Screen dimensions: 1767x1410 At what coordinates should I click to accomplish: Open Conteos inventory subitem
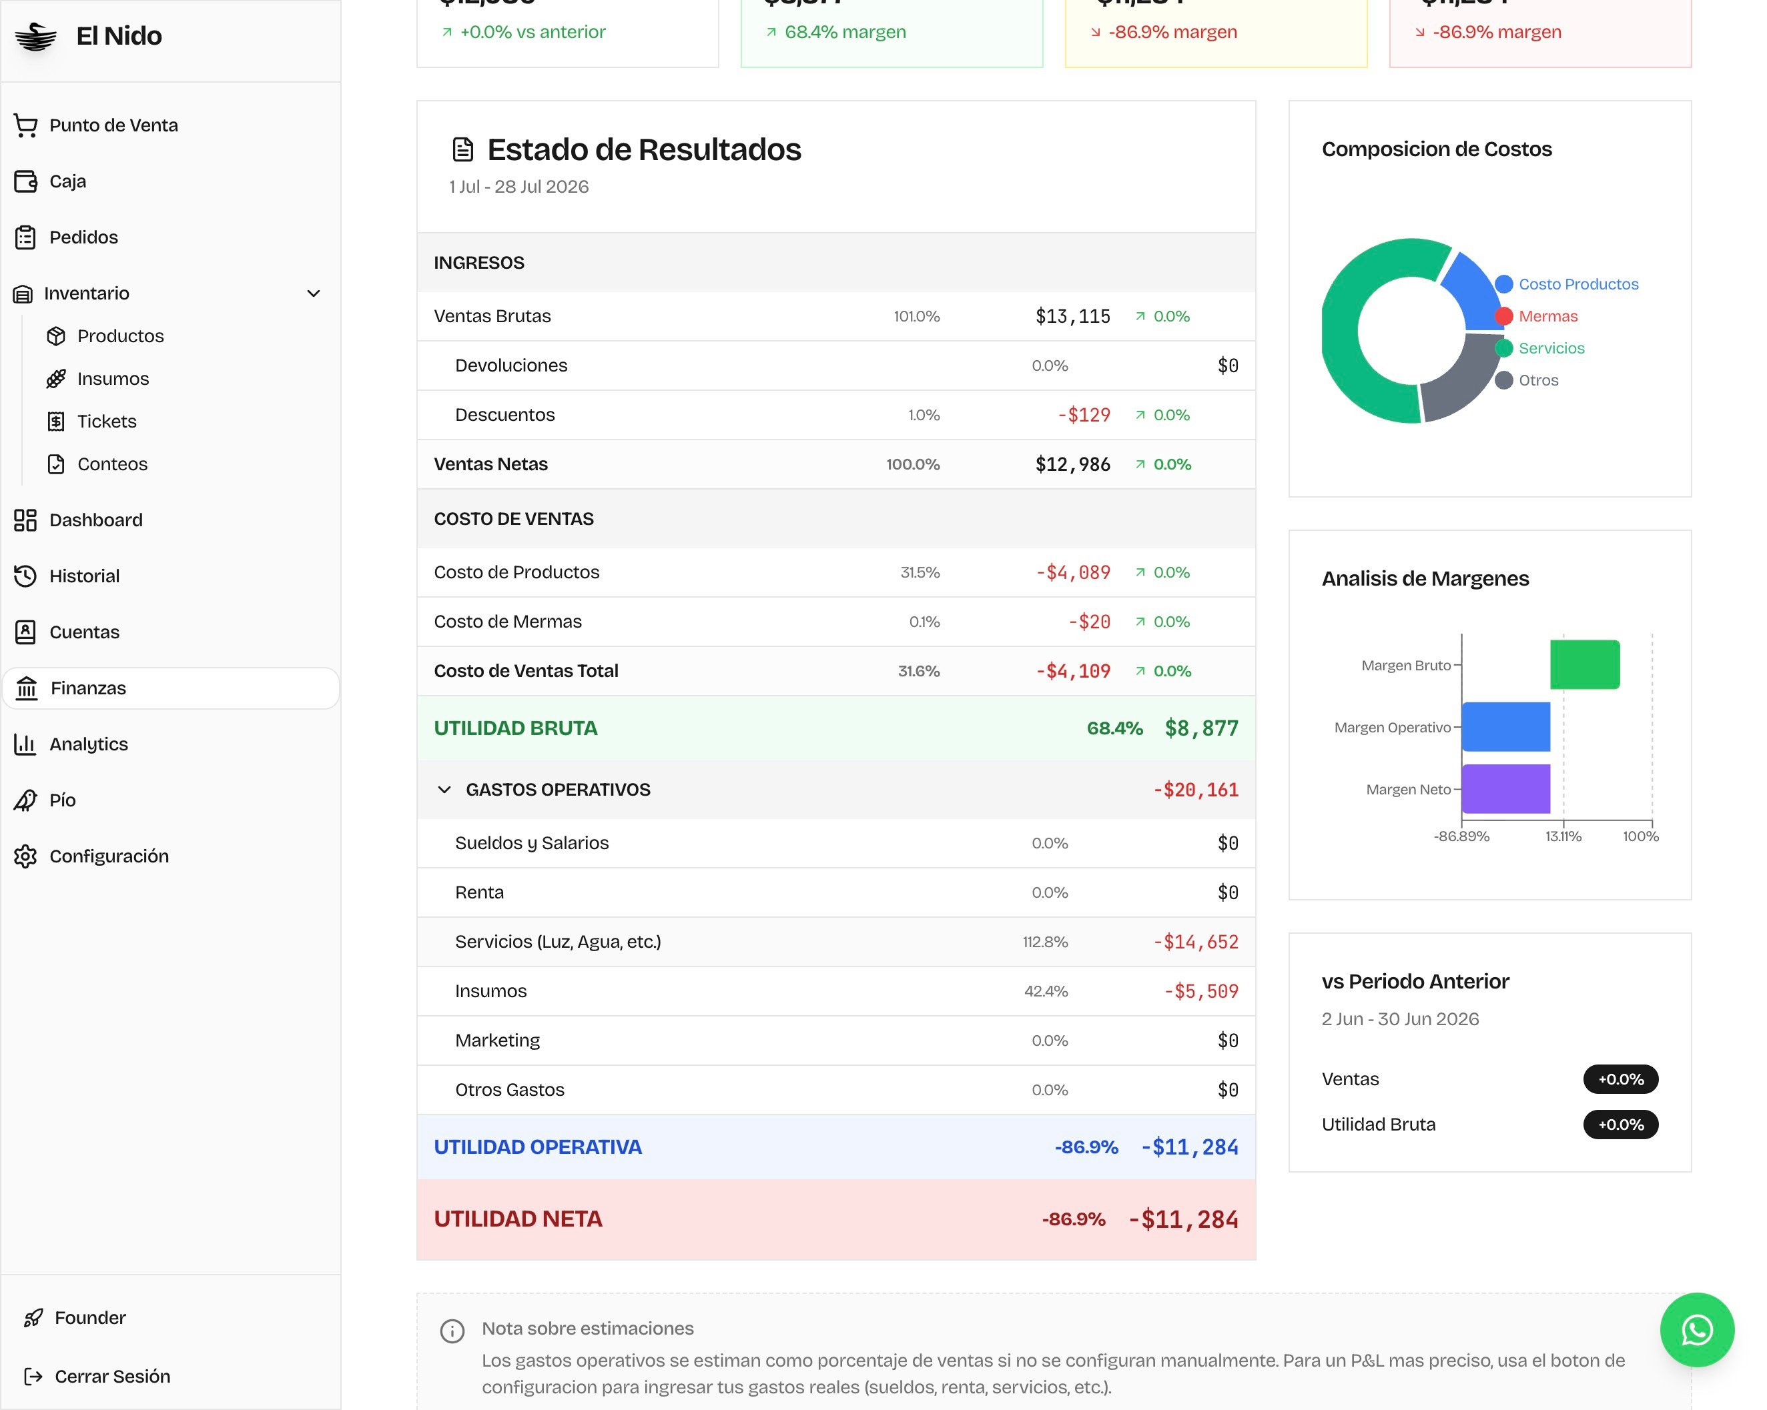click(x=112, y=464)
